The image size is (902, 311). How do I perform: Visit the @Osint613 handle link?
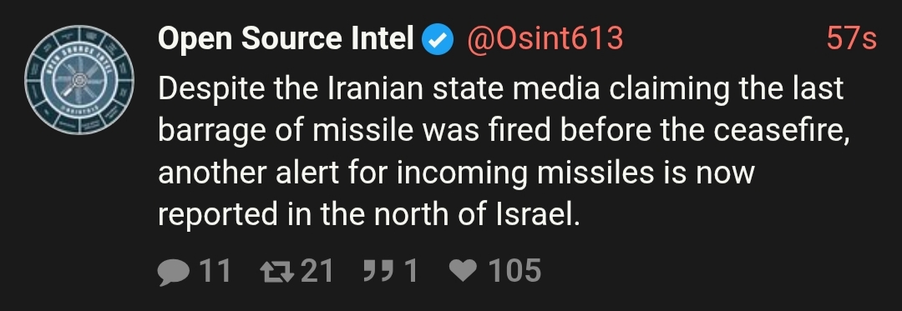coord(545,39)
